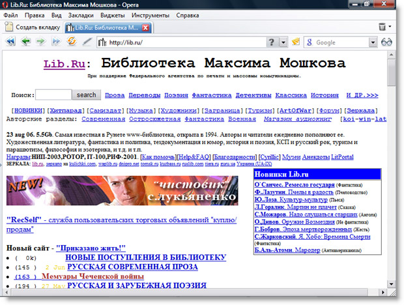The image size is (404, 305).
Task: Close the Lib.Ru tab with red X
Action: pyautogui.click(x=145, y=27)
